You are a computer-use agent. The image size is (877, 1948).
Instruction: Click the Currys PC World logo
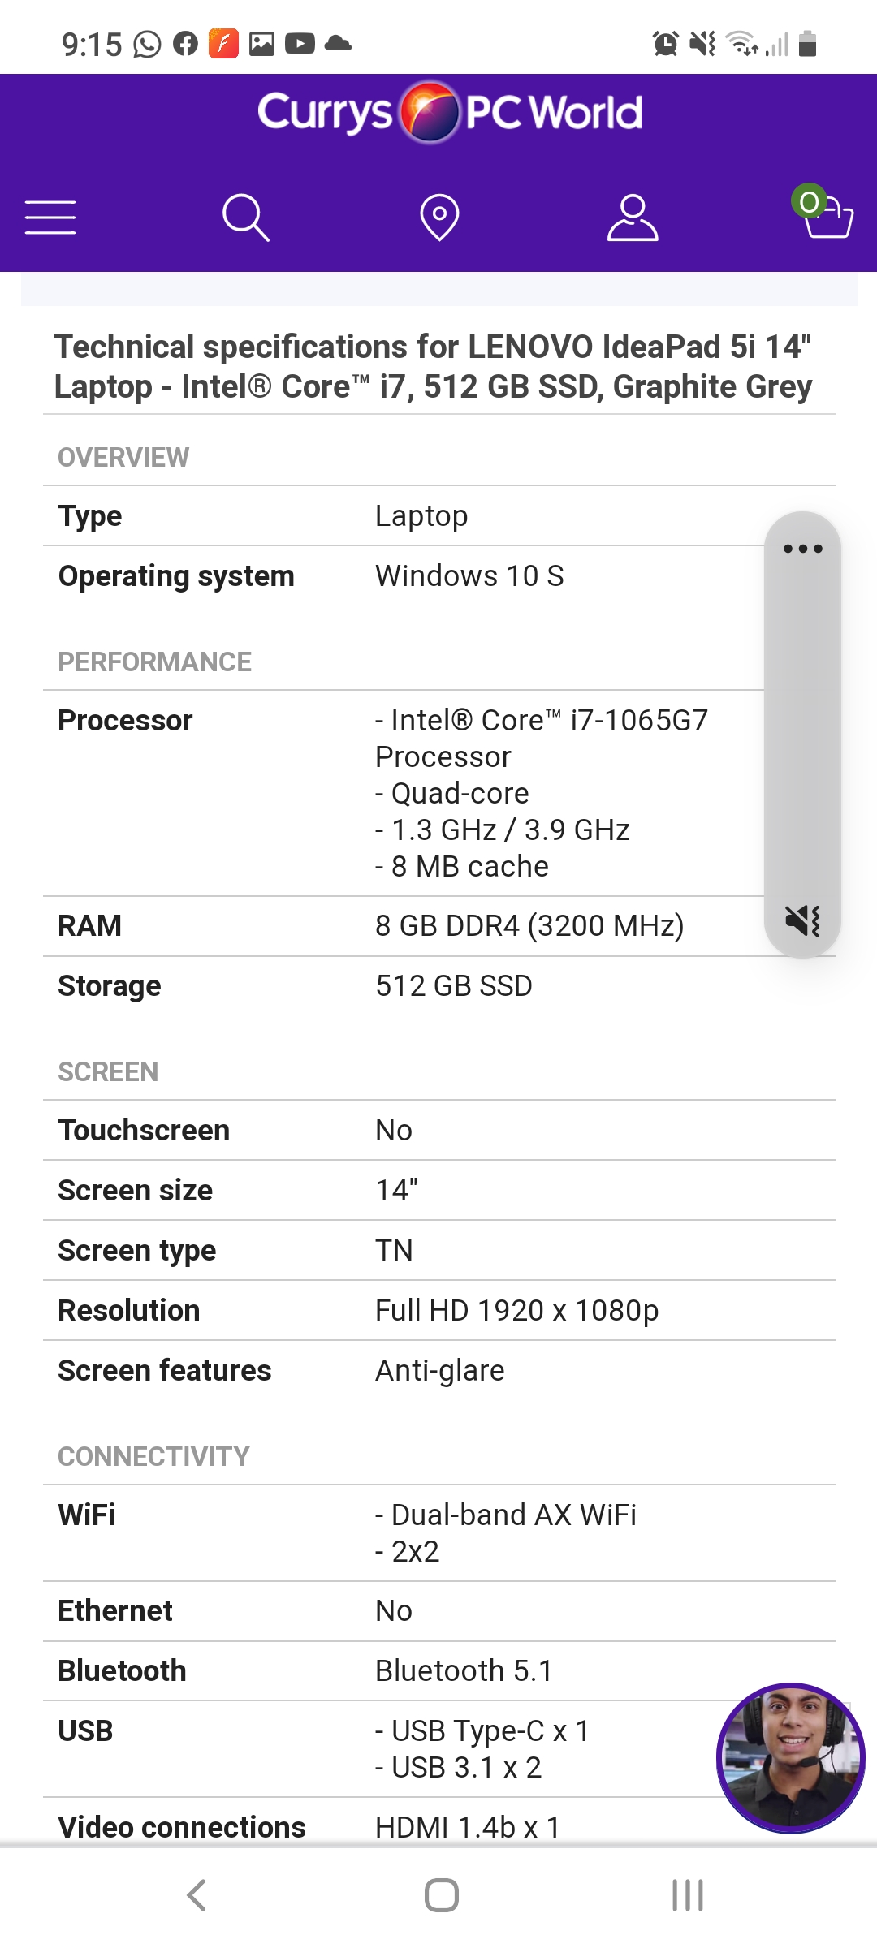[x=449, y=113]
